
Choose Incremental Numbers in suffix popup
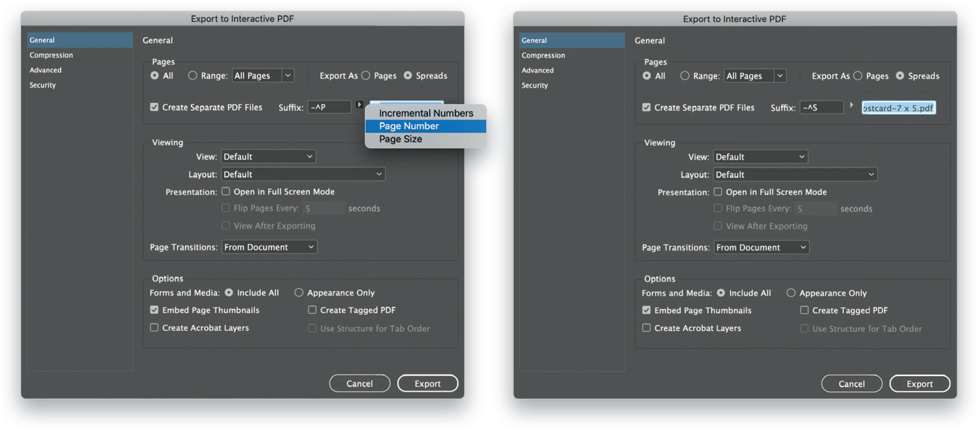(x=425, y=113)
